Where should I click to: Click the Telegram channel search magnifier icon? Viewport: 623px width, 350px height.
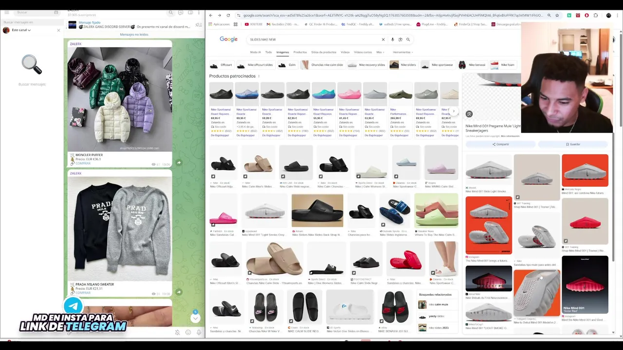click(170, 12)
